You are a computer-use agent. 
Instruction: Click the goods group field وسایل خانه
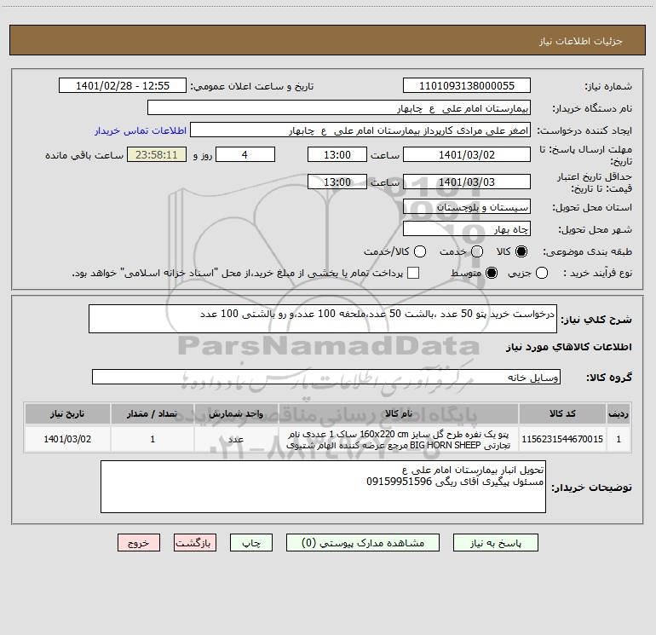pyautogui.click(x=326, y=377)
